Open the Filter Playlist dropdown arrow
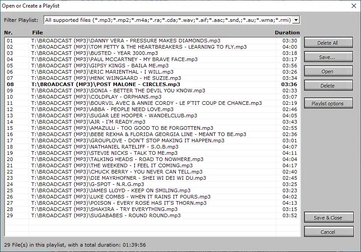 pos(296,20)
